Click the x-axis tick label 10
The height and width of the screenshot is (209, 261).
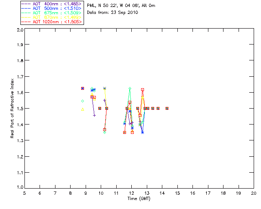point(101,193)
